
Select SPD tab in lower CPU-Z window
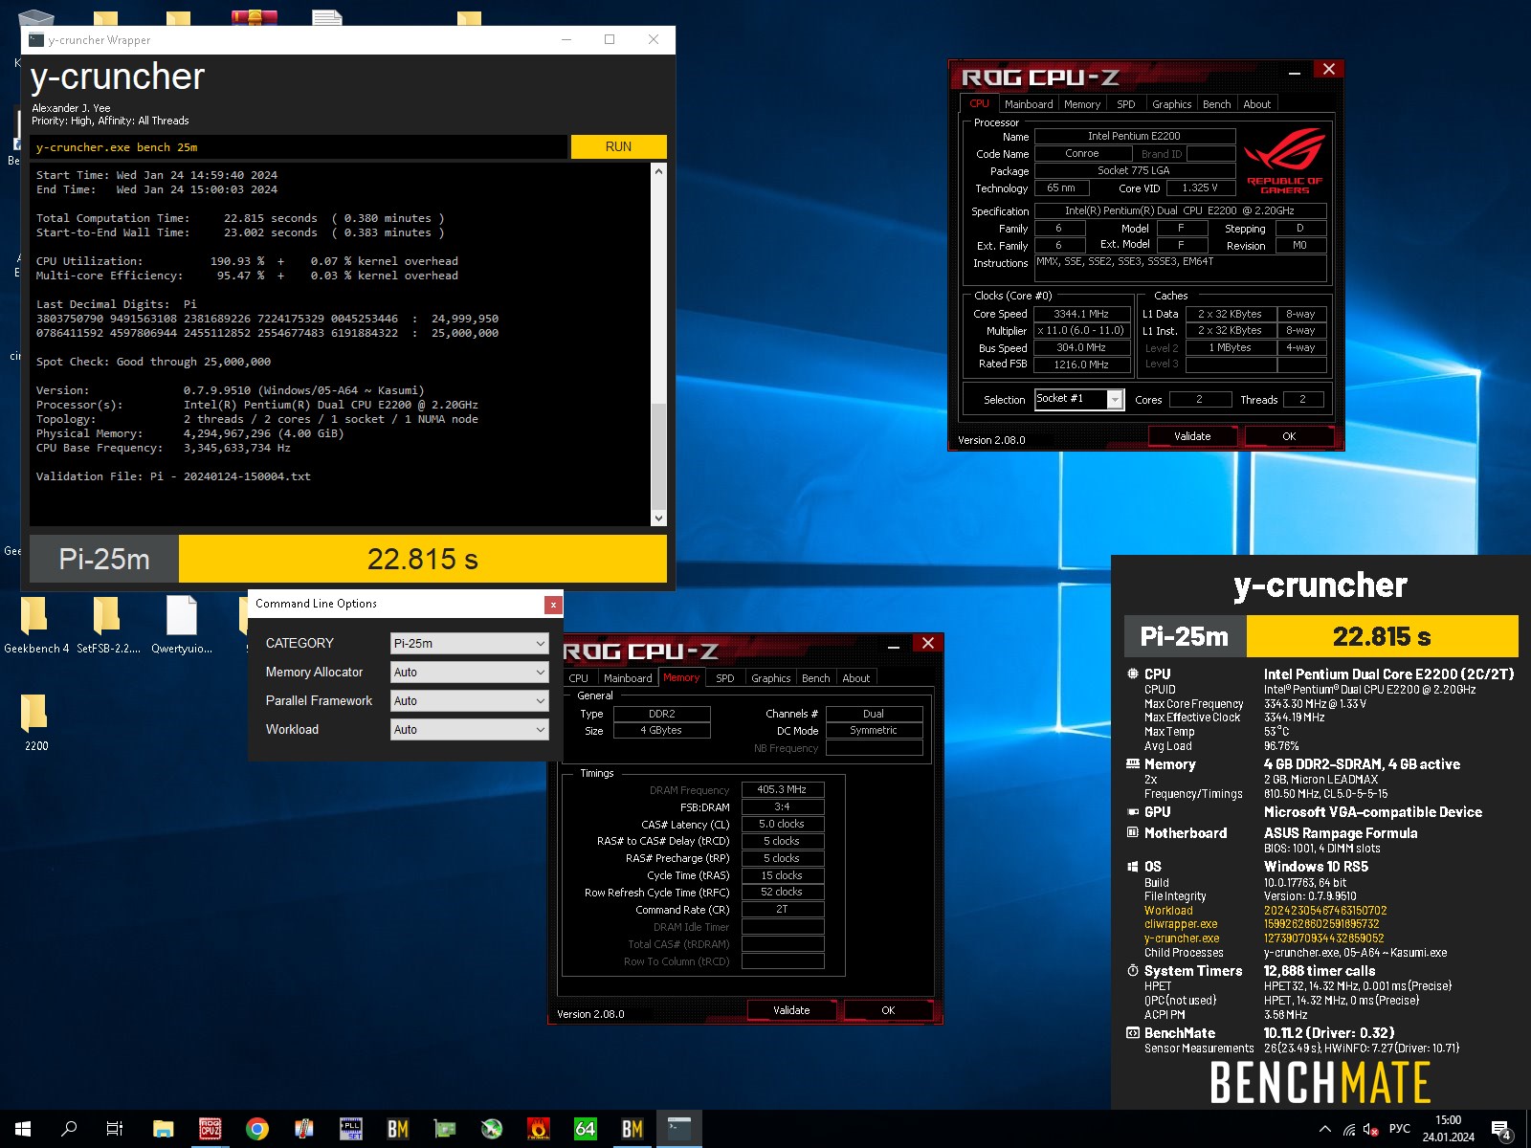(725, 678)
